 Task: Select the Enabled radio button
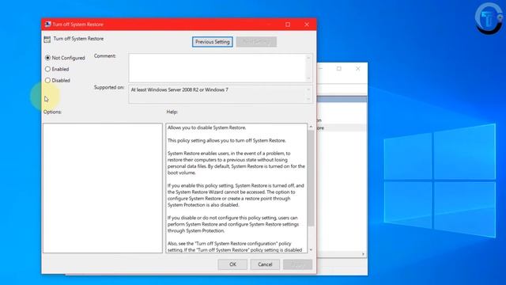pyautogui.click(x=47, y=69)
